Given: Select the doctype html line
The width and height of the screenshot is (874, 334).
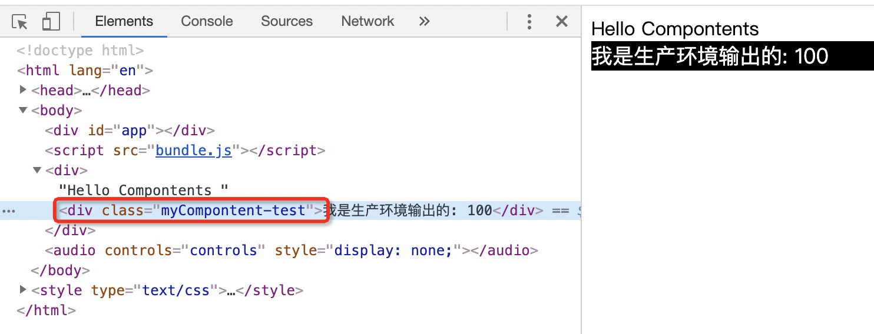Looking at the screenshot, I should click(x=81, y=51).
